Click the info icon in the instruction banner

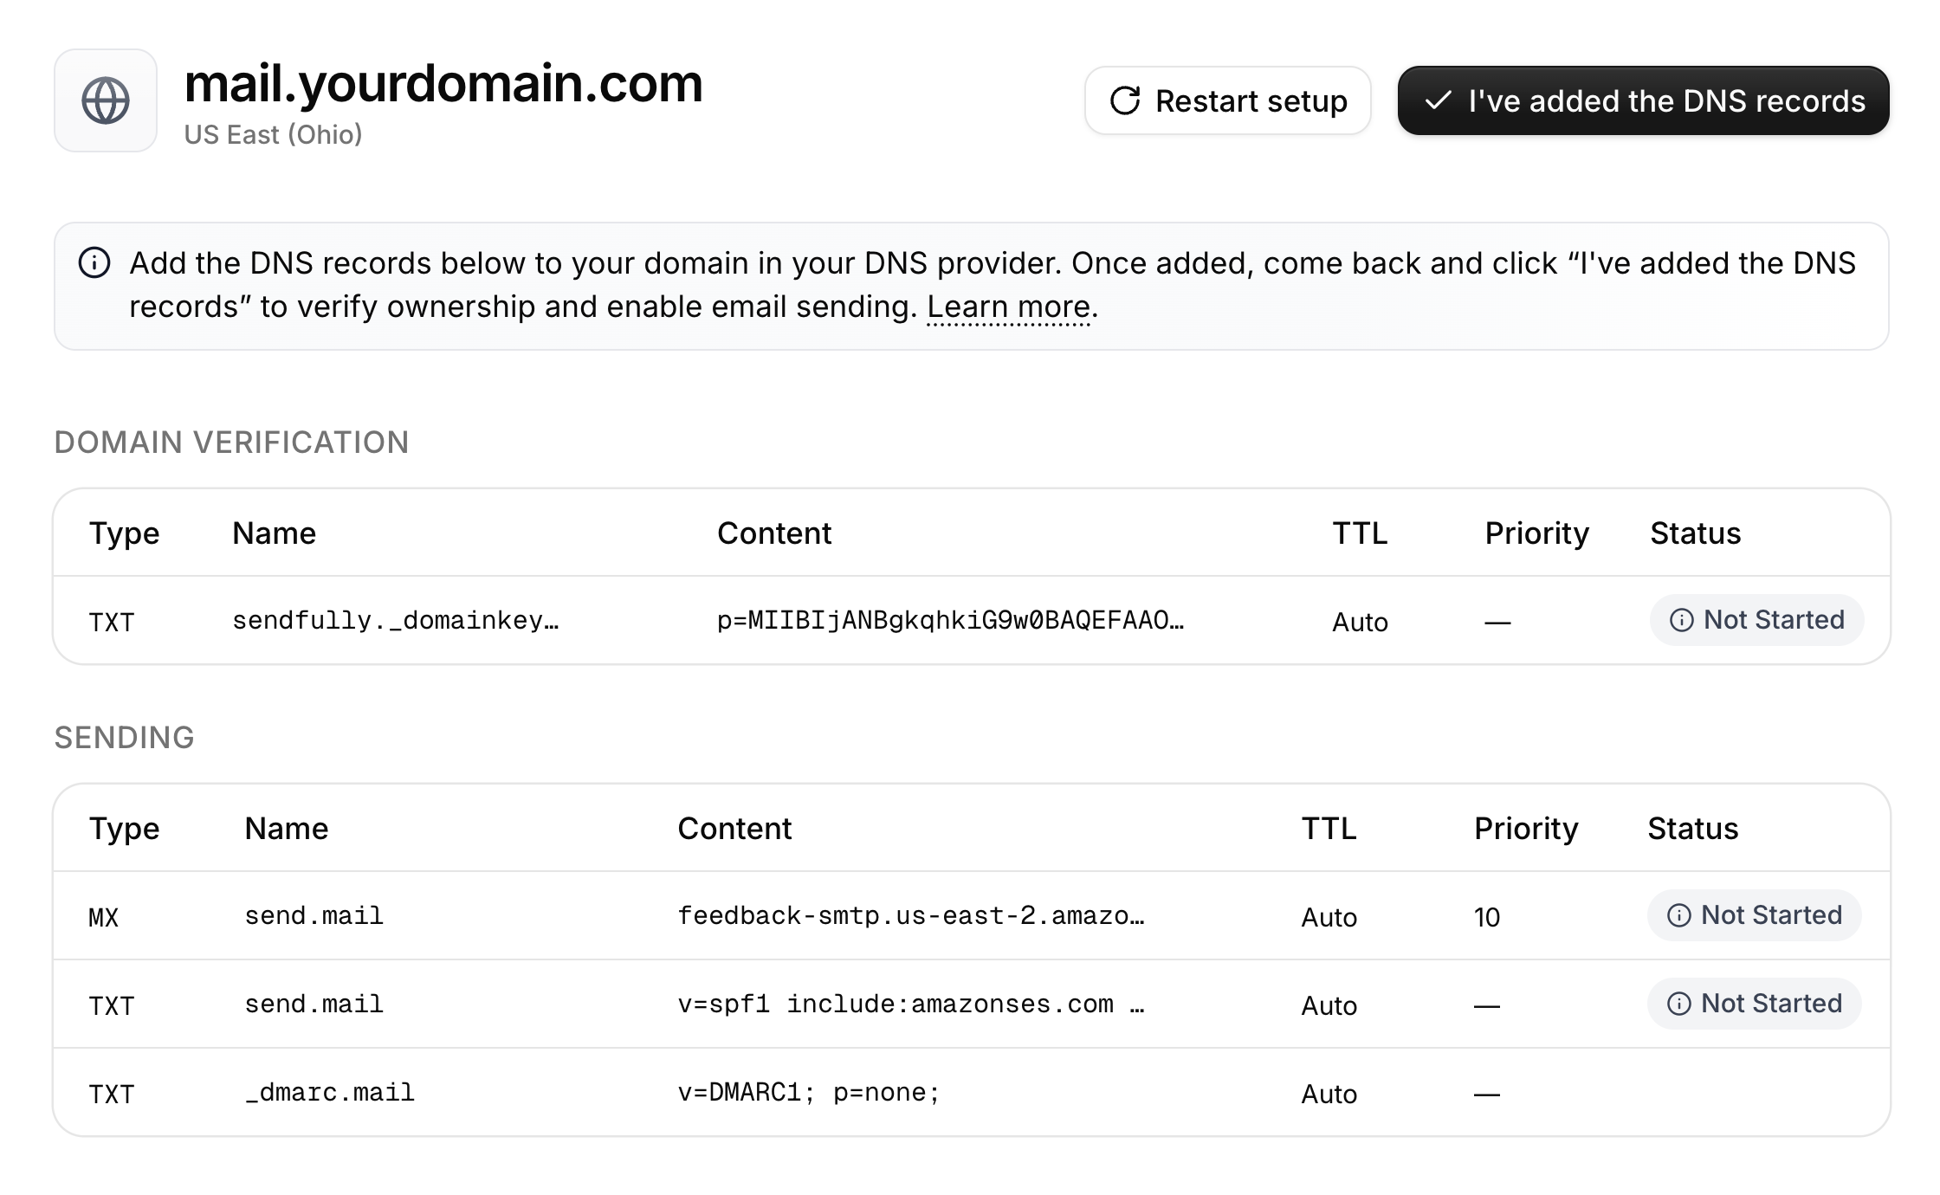[95, 262]
